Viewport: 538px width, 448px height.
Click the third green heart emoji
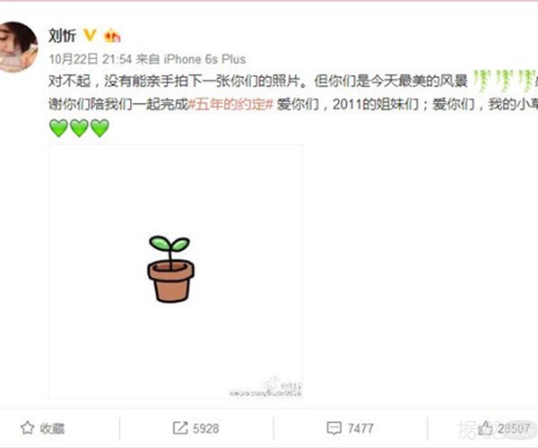point(100,128)
